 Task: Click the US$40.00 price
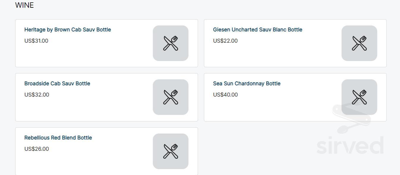[225, 95]
